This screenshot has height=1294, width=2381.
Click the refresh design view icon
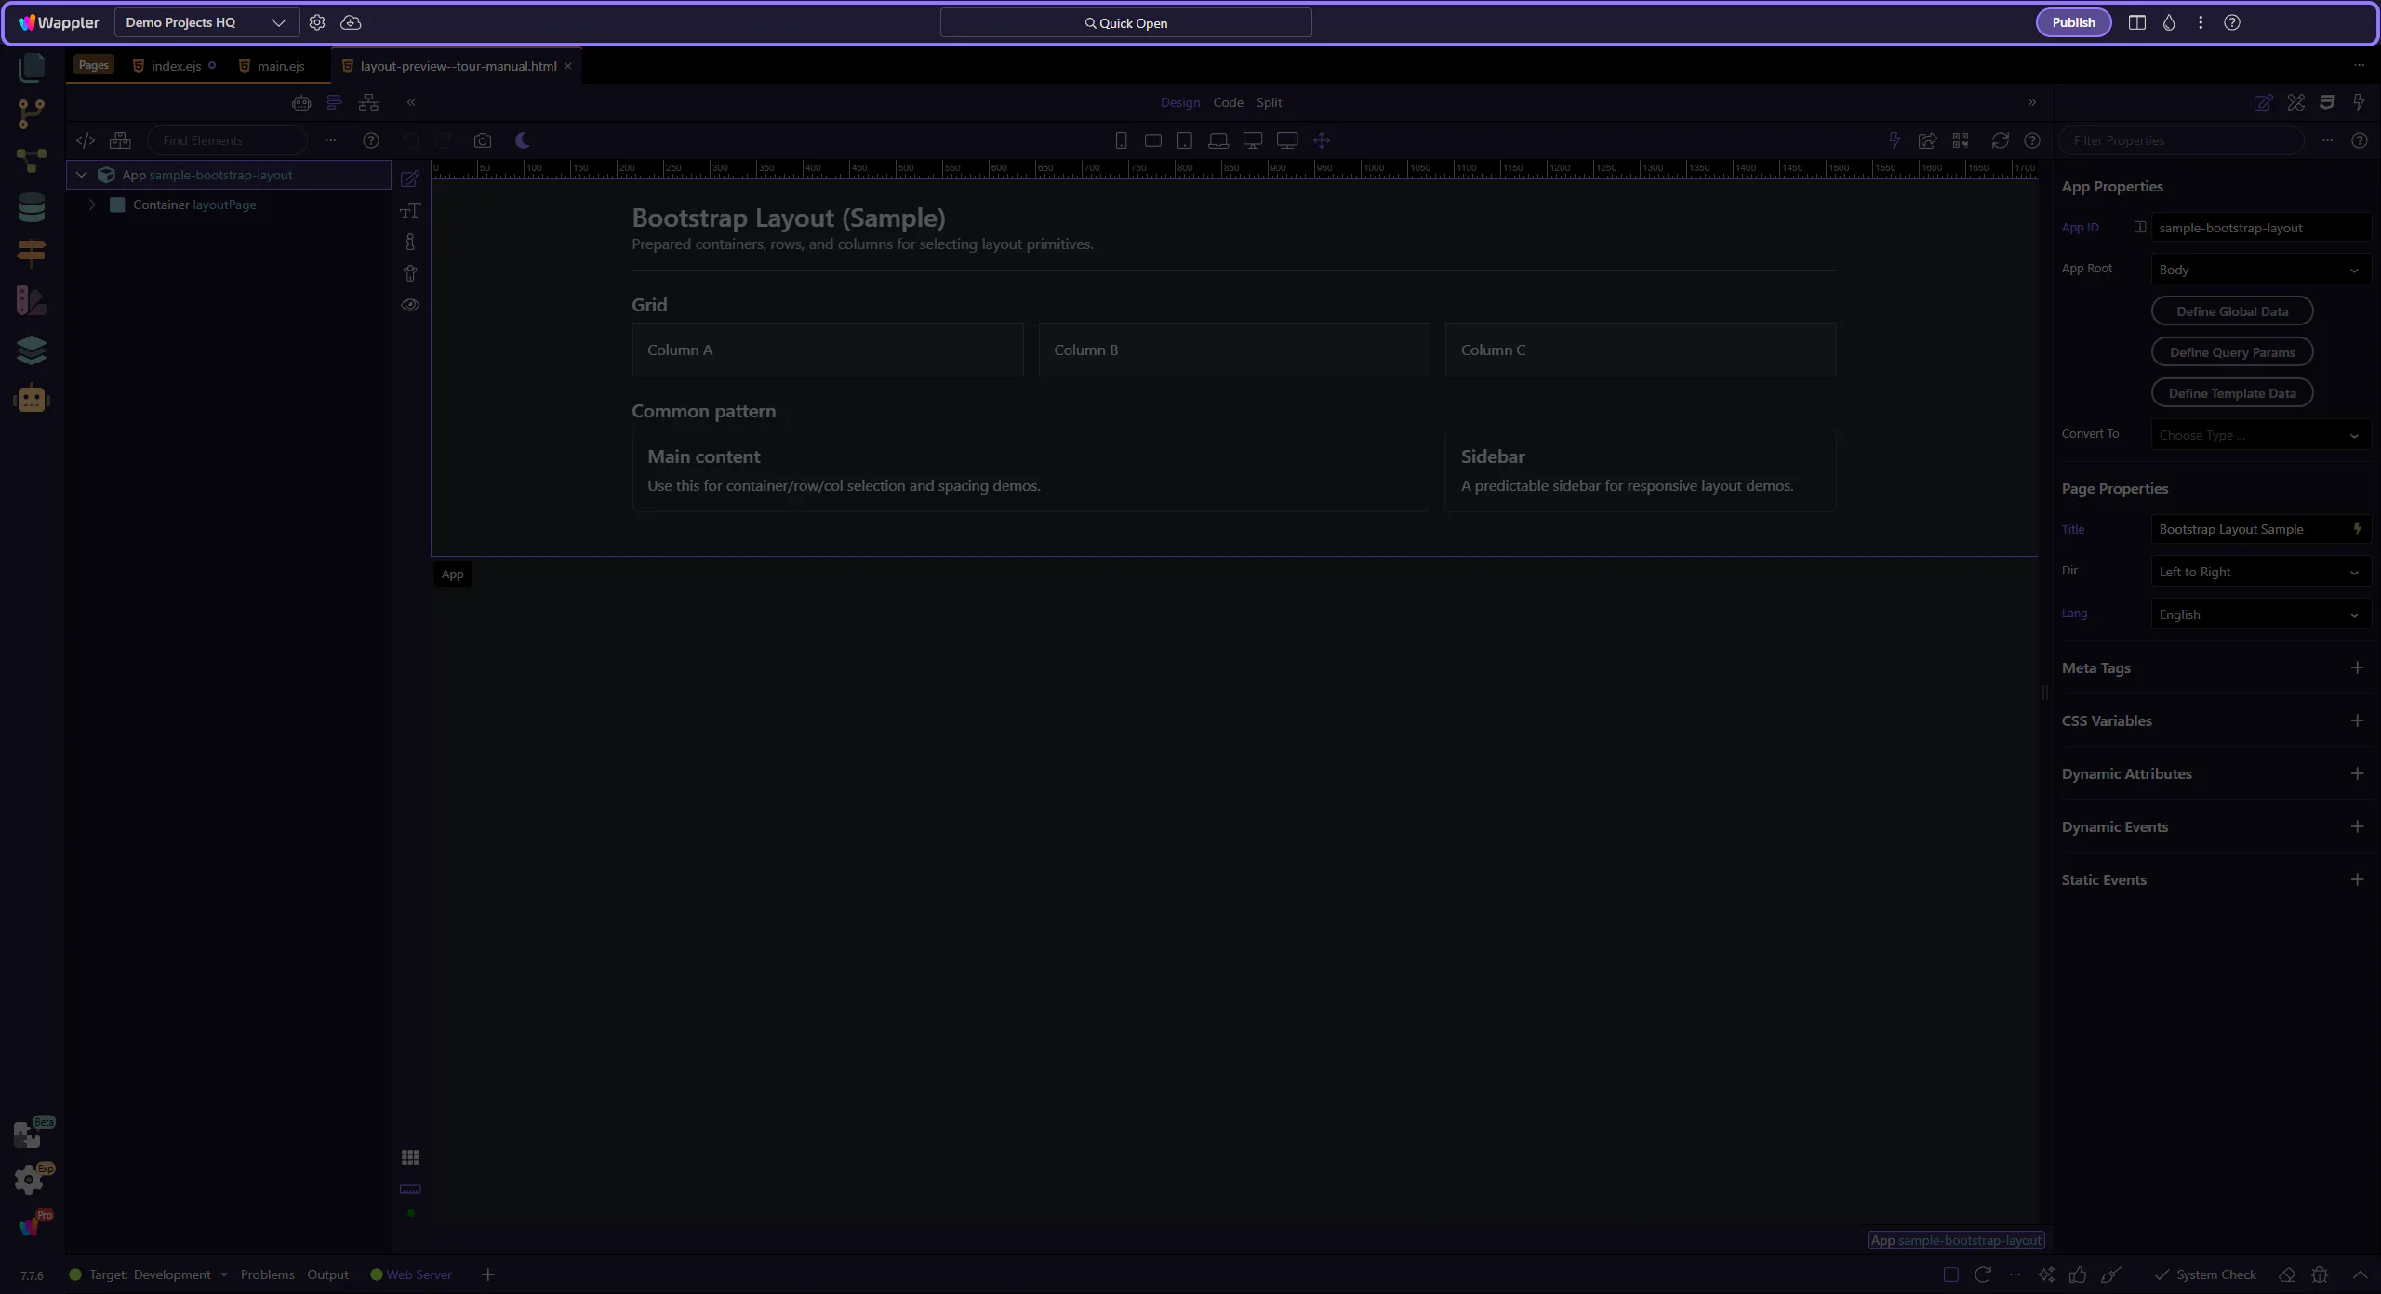[2000, 140]
